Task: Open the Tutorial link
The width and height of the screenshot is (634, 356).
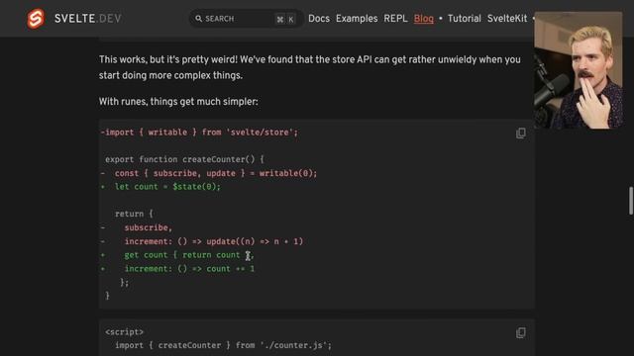Action: (x=465, y=19)
